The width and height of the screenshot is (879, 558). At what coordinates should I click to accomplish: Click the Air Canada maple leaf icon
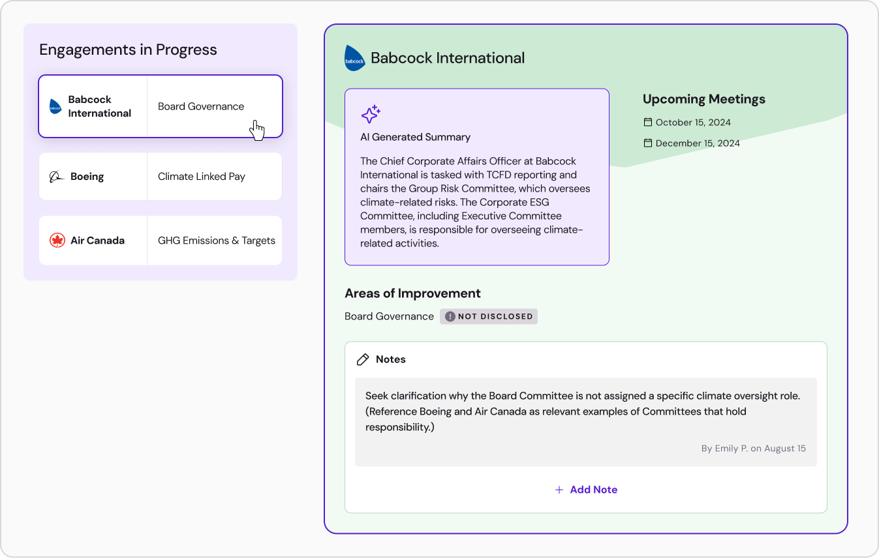click(x=57, y=241)
